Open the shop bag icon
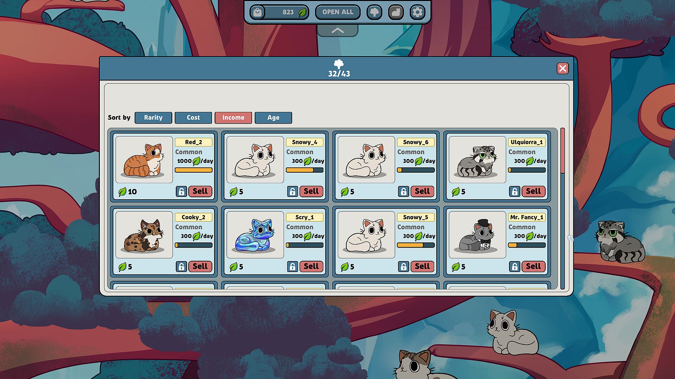The image size is (675, 379). click(258, 12)
